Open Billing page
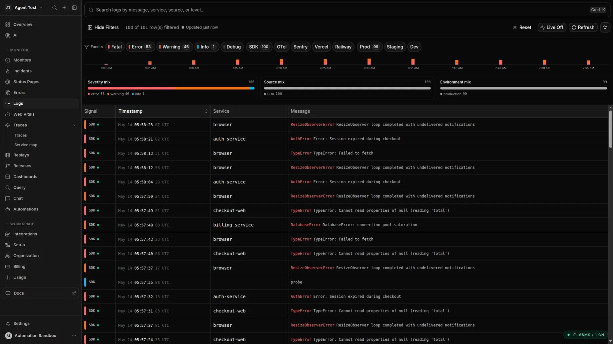613x344 pixels. click(x=41, y=267)
